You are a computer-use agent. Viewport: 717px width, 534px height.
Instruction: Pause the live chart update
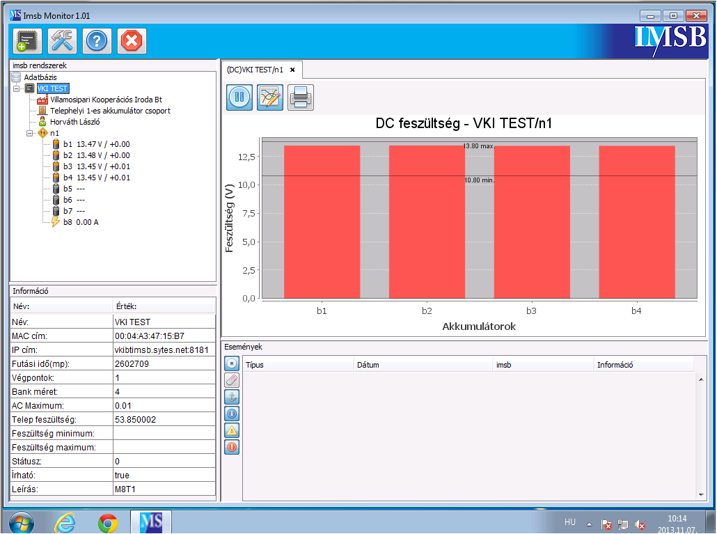point(239,97)
